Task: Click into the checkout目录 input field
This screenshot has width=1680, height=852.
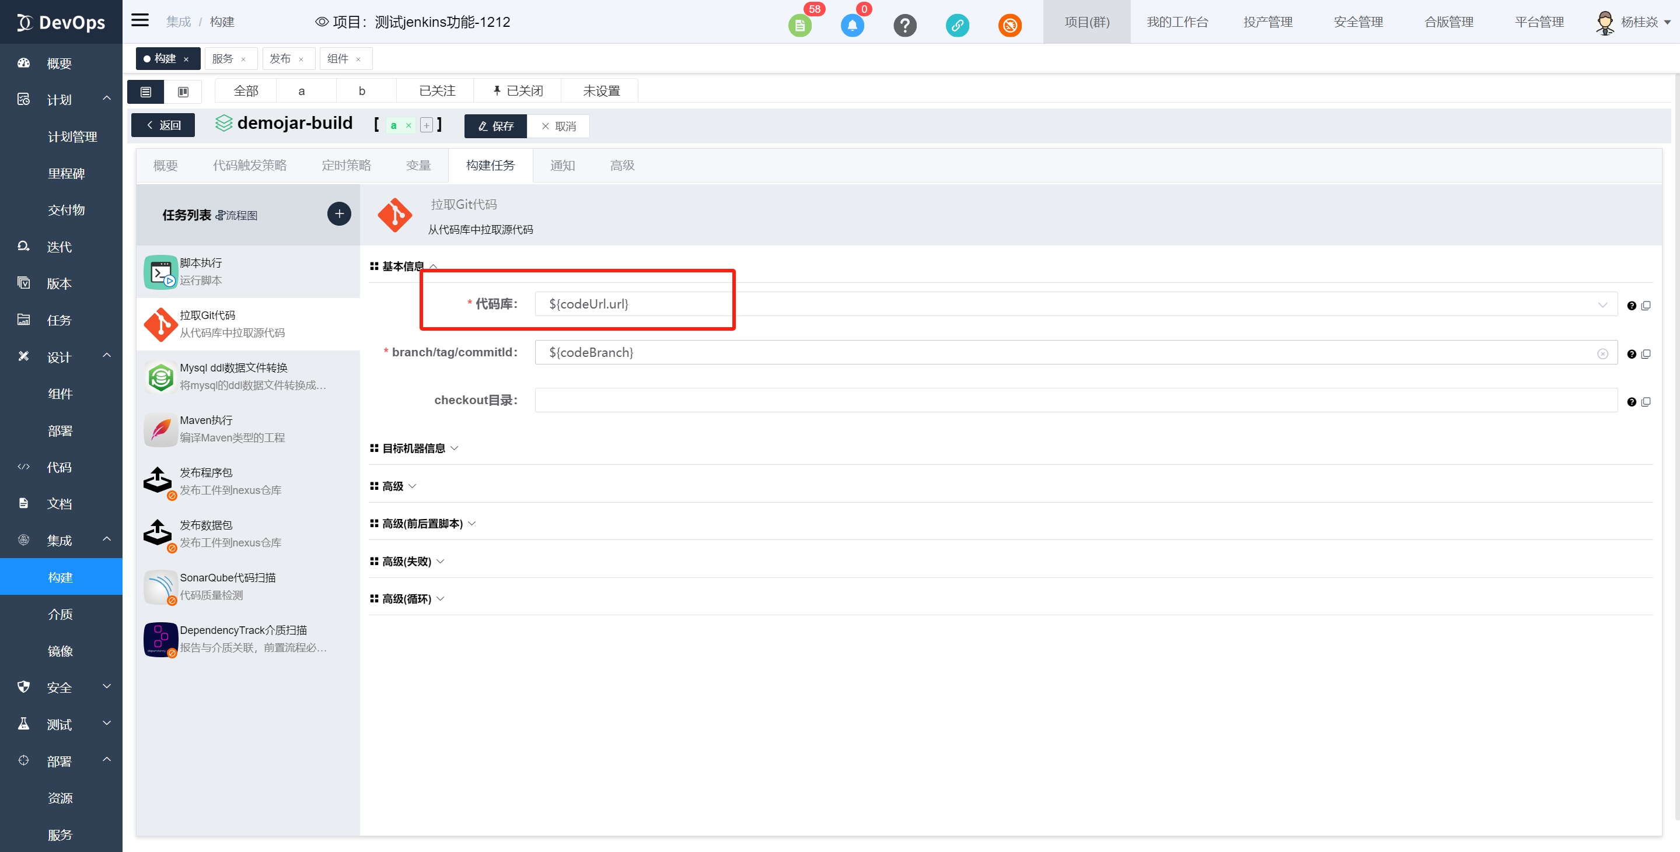Action: click(x=1075, y=400)
